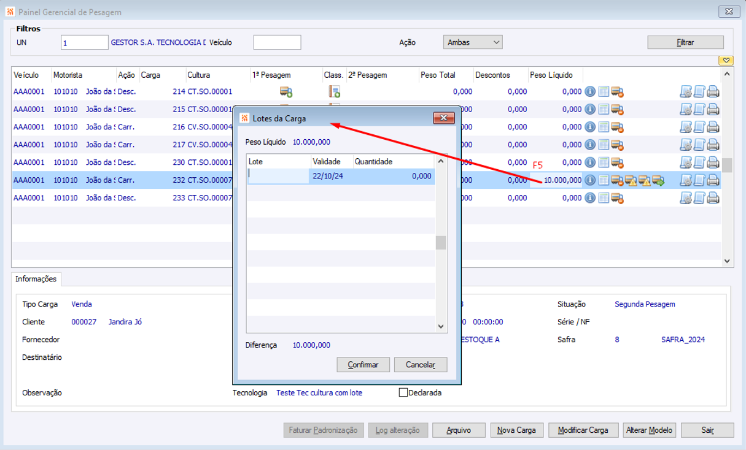Click plain document scroll icon, carga 216 row
The height and width of the screenshot is (450, 746).
[x=699, y=128]
